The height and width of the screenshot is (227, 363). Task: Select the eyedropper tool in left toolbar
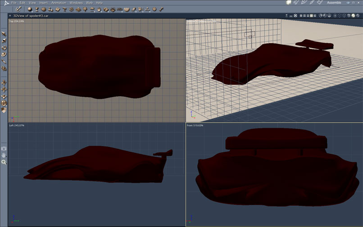pos(4,62)
